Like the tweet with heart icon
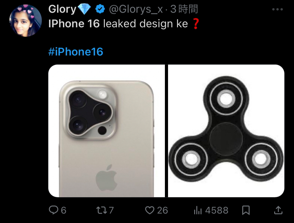 [150, 210]
